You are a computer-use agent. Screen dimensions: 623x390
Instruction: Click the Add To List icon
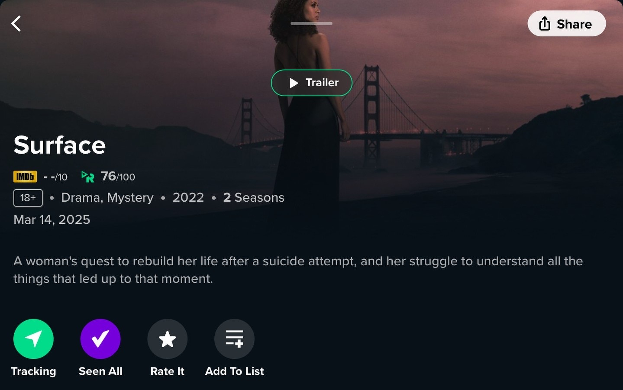[x=234, y=339]
